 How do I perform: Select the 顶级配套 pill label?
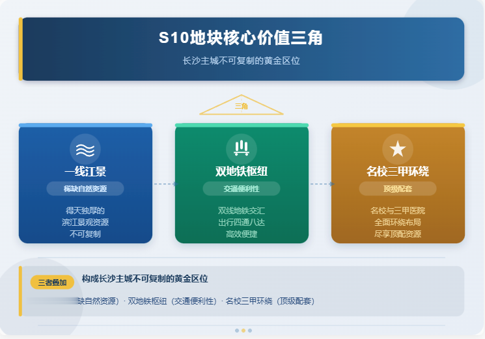(398, 189)
